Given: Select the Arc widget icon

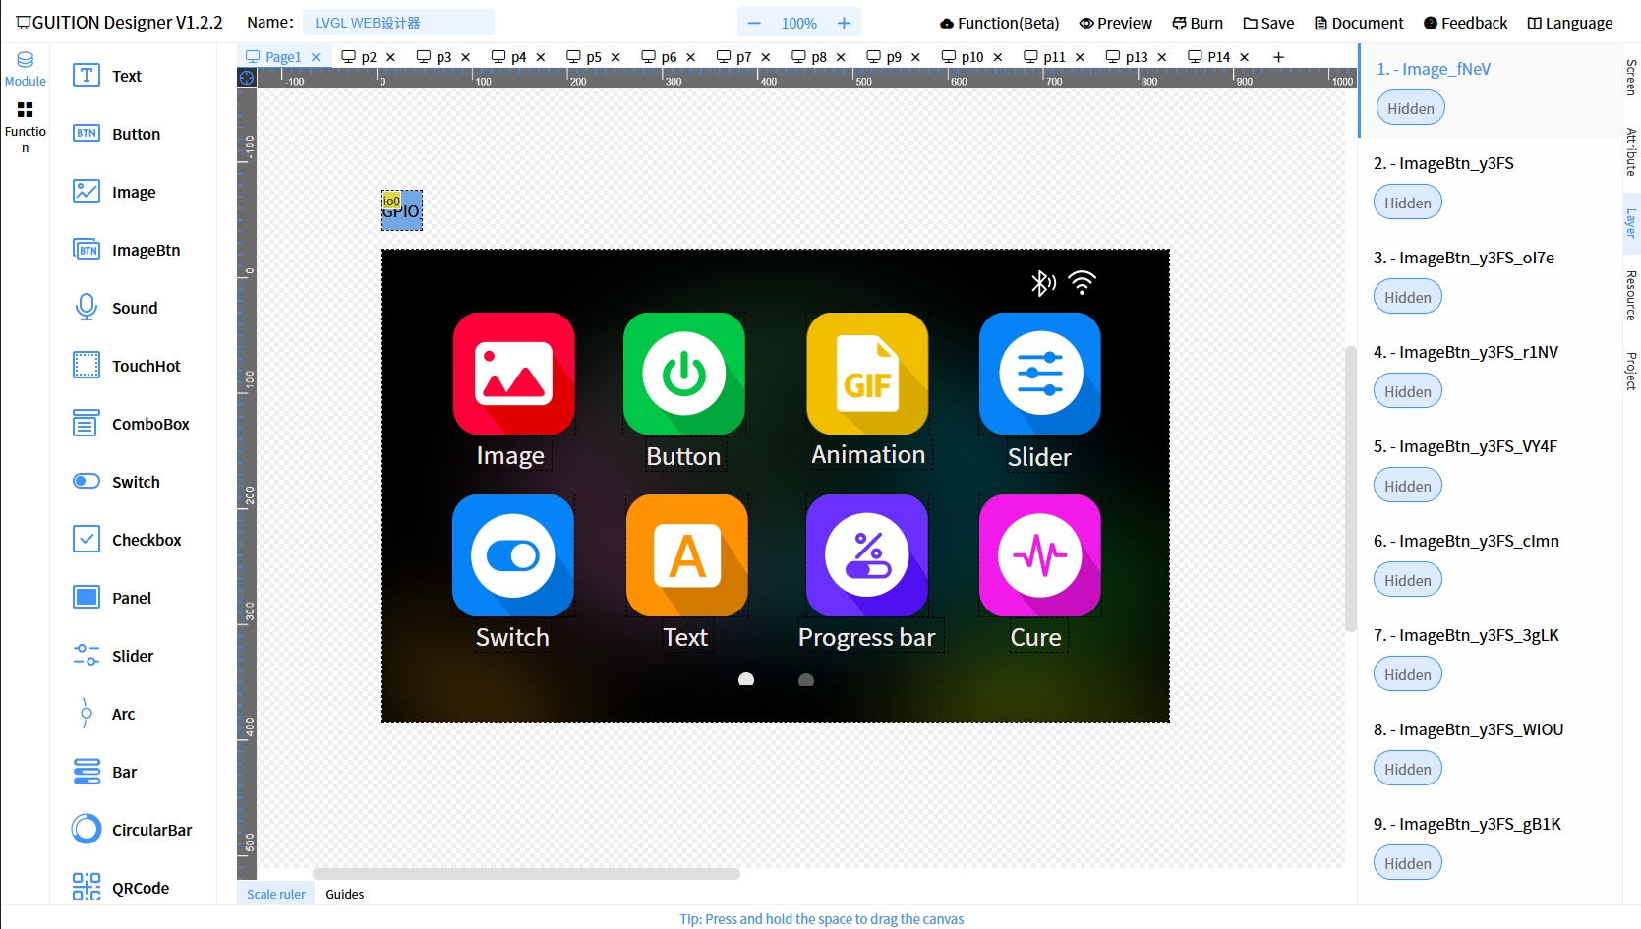Looking at the screenshot, I should tap(87, 714).
